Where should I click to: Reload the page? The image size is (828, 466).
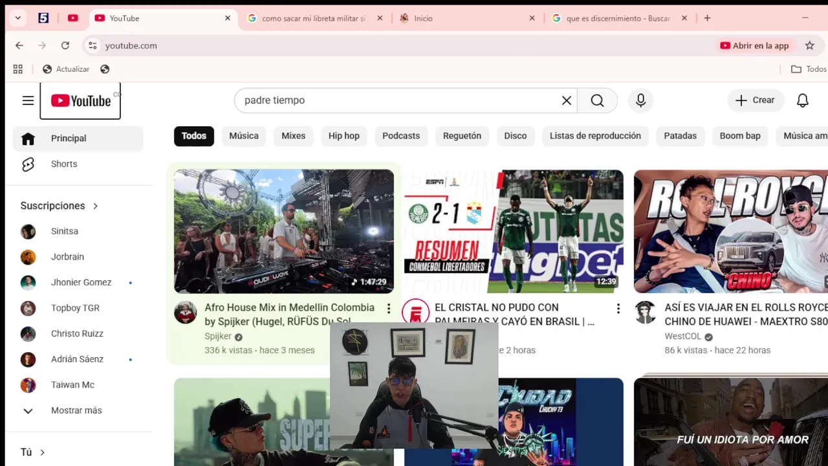65,45
